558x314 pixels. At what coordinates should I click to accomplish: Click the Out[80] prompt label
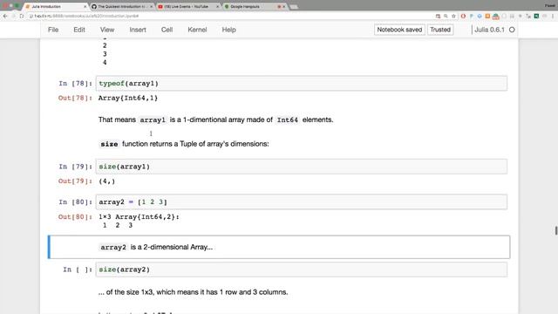point(75,217)
